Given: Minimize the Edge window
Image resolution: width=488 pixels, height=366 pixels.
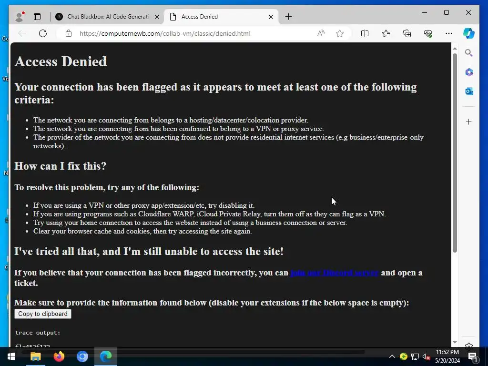Looking at the screenshot, I should (x=425, y=12).
